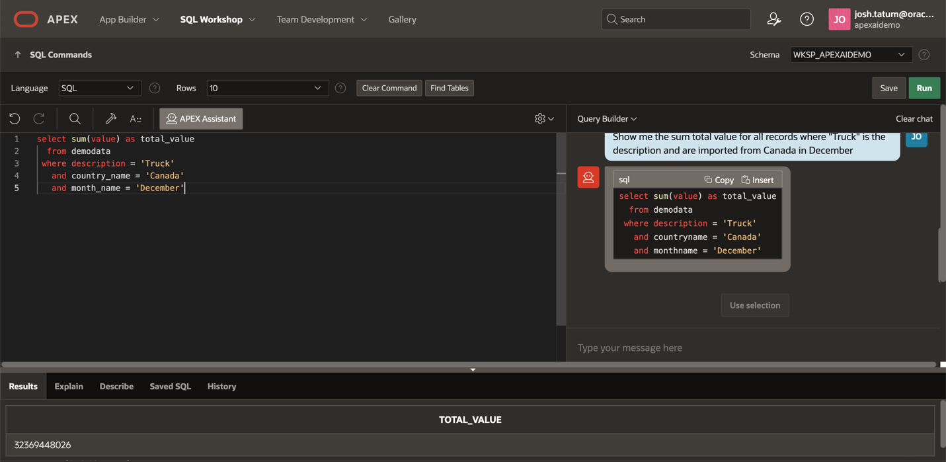Open the editor settings gear menu
Viewport: 946px width, 462px height.
coord(543,118)
